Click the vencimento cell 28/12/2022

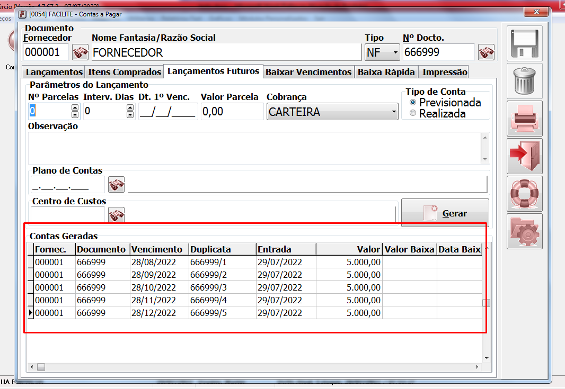click(159, 313)
